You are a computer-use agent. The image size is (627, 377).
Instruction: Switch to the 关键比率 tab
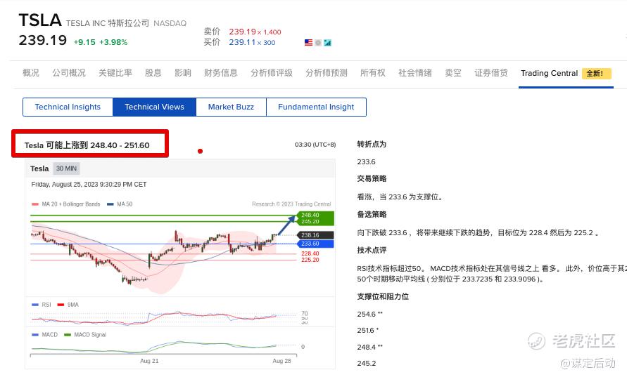click(x=115, y=73)
